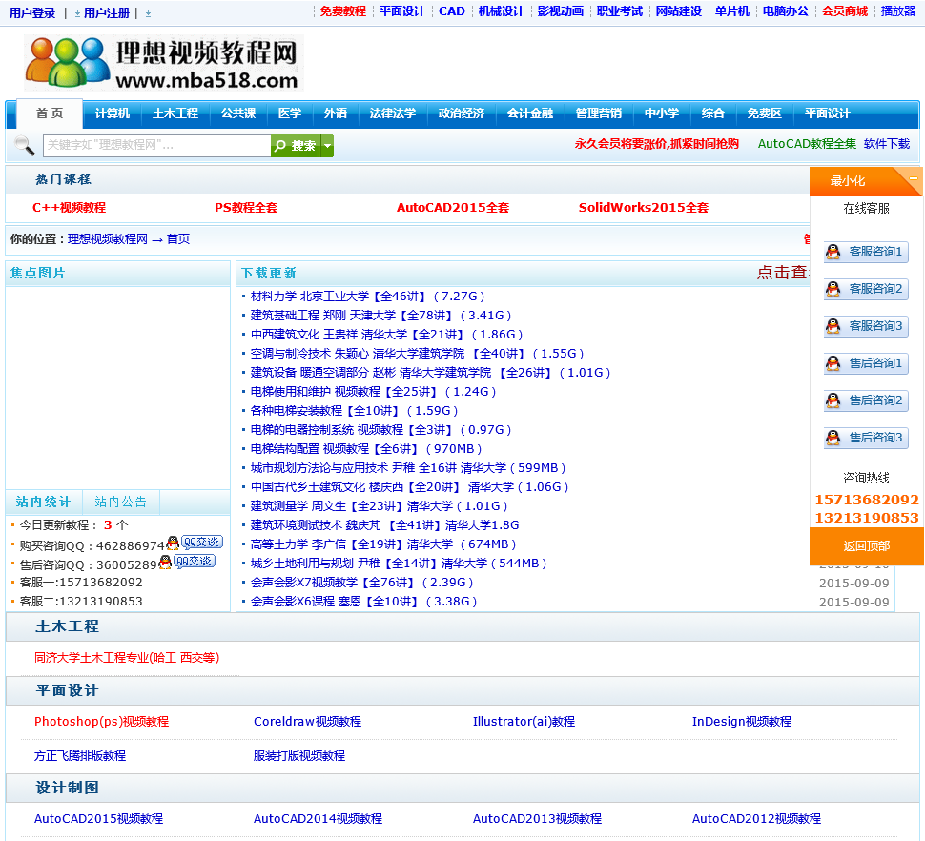The height and width of the screenshot is (841, 925).
Task: Contact 客服咨询2 via QQ penguin button
Action: click(x=866, y=289)
